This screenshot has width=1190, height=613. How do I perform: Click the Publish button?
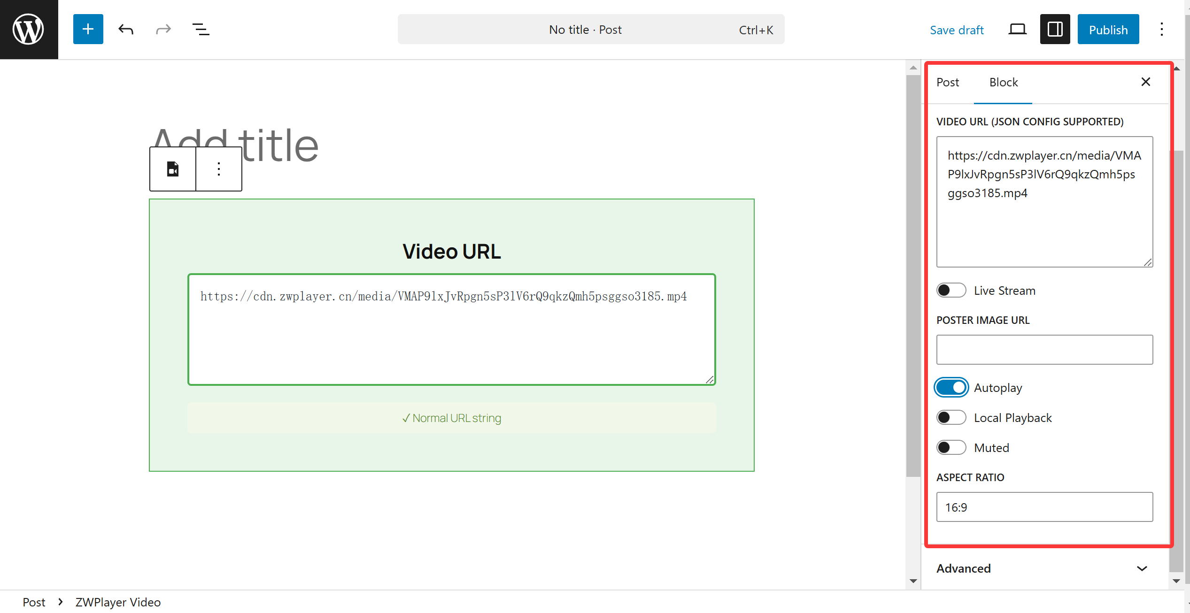pos(1108,30)
